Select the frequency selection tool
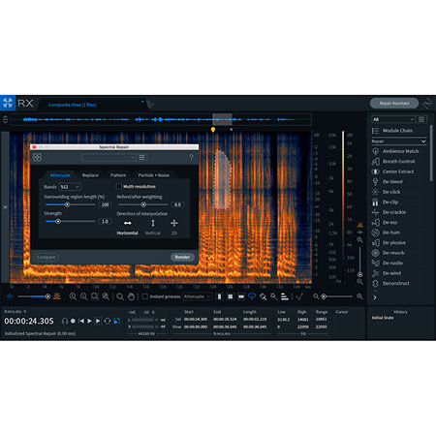The width and height of the screenshot is (436, 436). pos(241,296)
